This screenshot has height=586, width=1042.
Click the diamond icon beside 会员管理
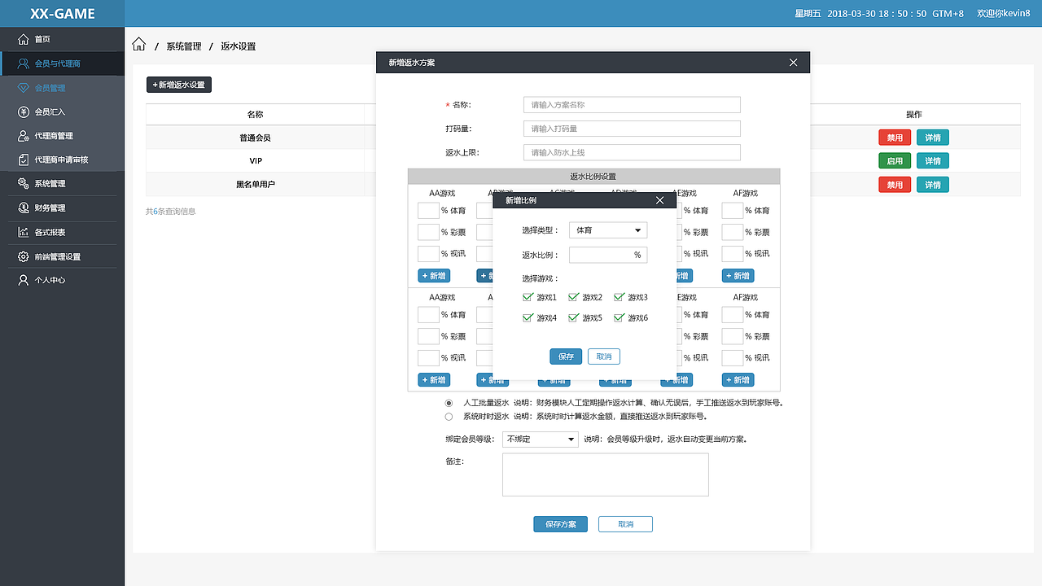23,88
